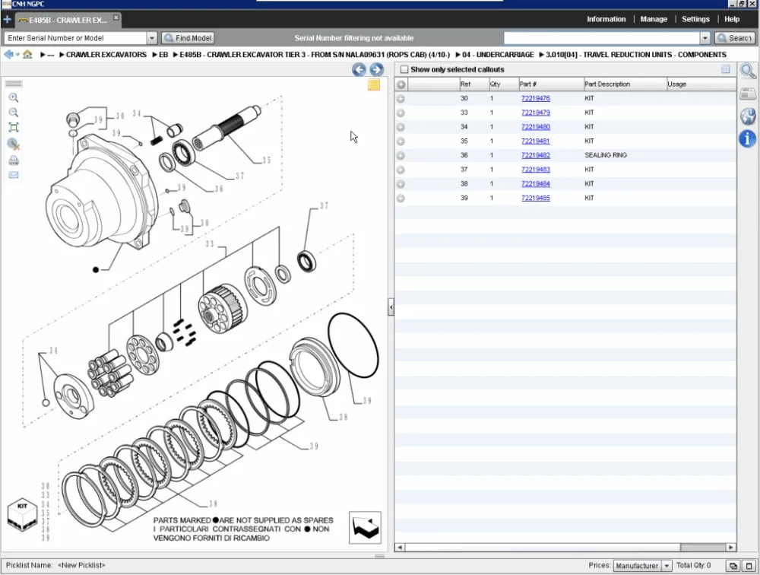Print the parts diagram
Screen dimensions: 760x575
(x=14, y=160)
